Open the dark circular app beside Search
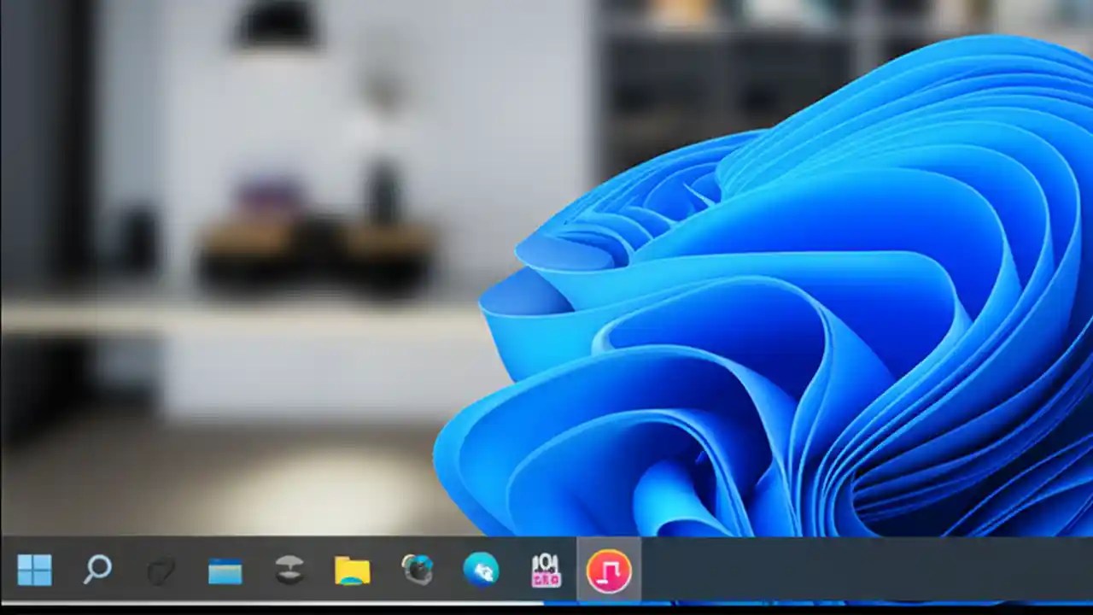Viewport: 1093px width, 615px height. 162,570
